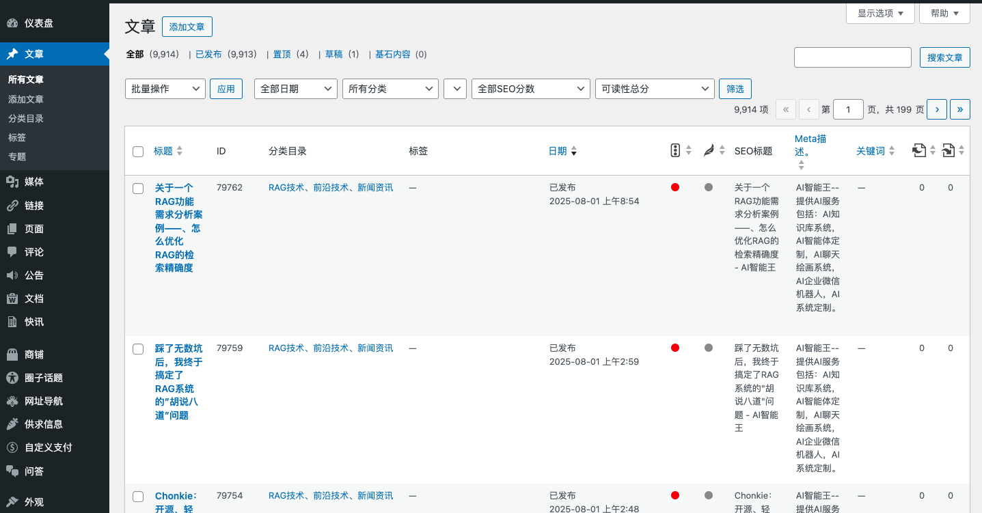The height and width of the screenshot is (513, 982).
Task: Go to next page arrow
Action: [x=937, y=109]
